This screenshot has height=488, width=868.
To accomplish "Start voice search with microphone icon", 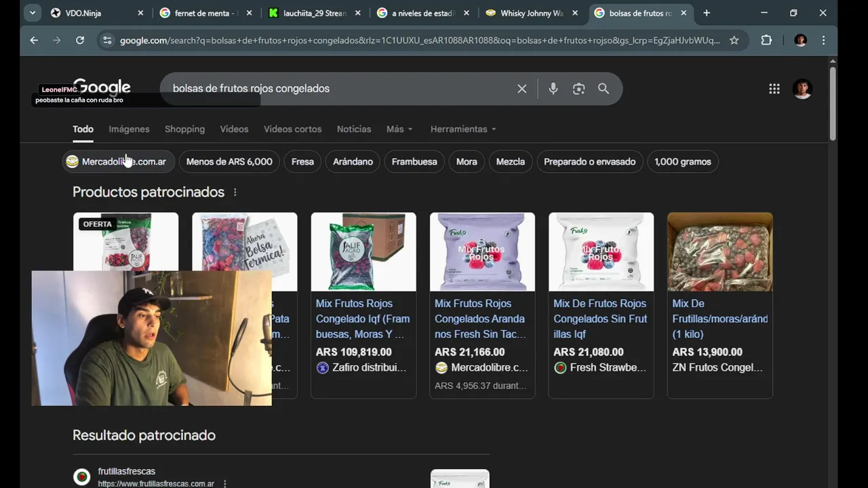I will (x=553, y=89).
